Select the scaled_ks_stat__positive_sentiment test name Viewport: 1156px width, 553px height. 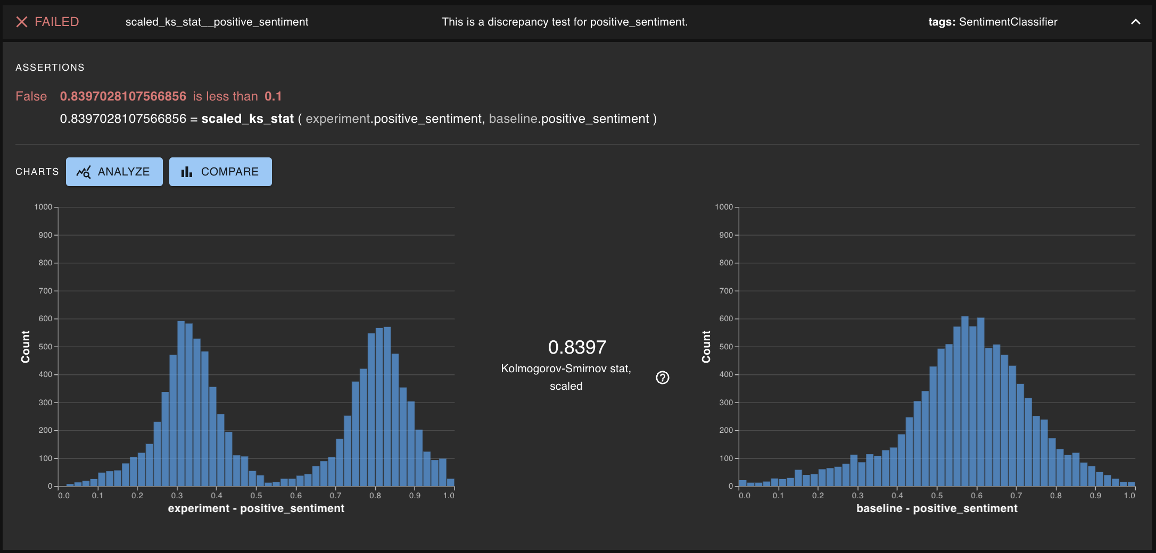[217, 22]
